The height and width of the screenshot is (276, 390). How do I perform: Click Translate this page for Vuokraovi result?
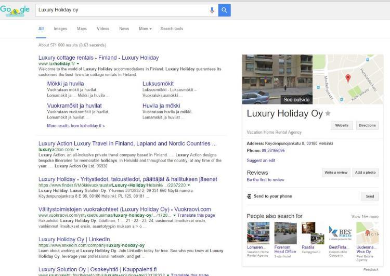tap(196, 215)
